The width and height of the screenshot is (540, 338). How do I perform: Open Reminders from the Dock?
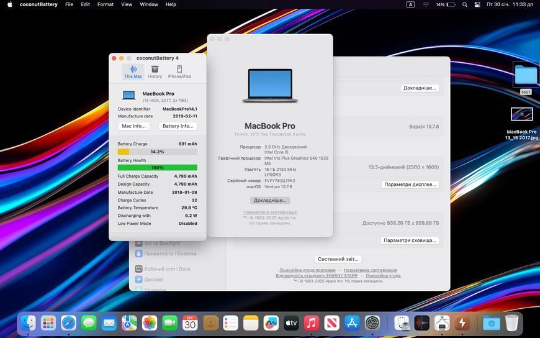[230, 323]
